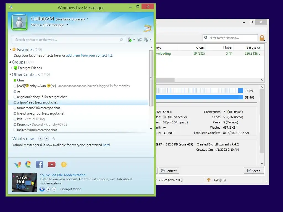This screenshot has width=283, height=212.
Task: Open the second colorful swirl app icon
Action: (x=28, y=164)
